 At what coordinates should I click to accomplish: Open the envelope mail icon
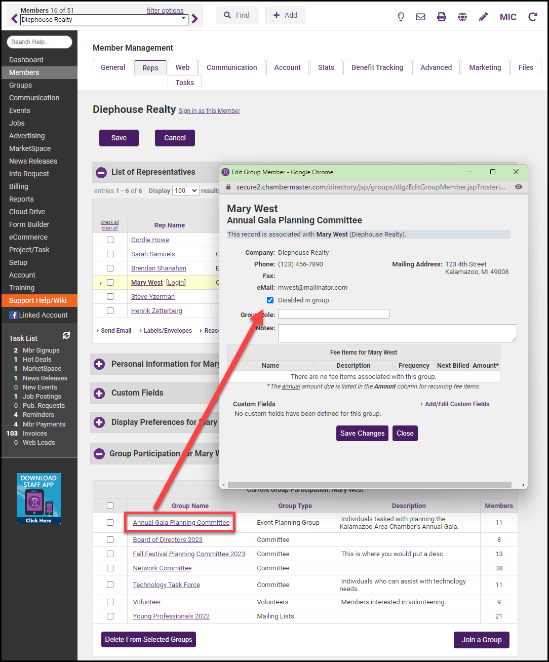(420, 17)
